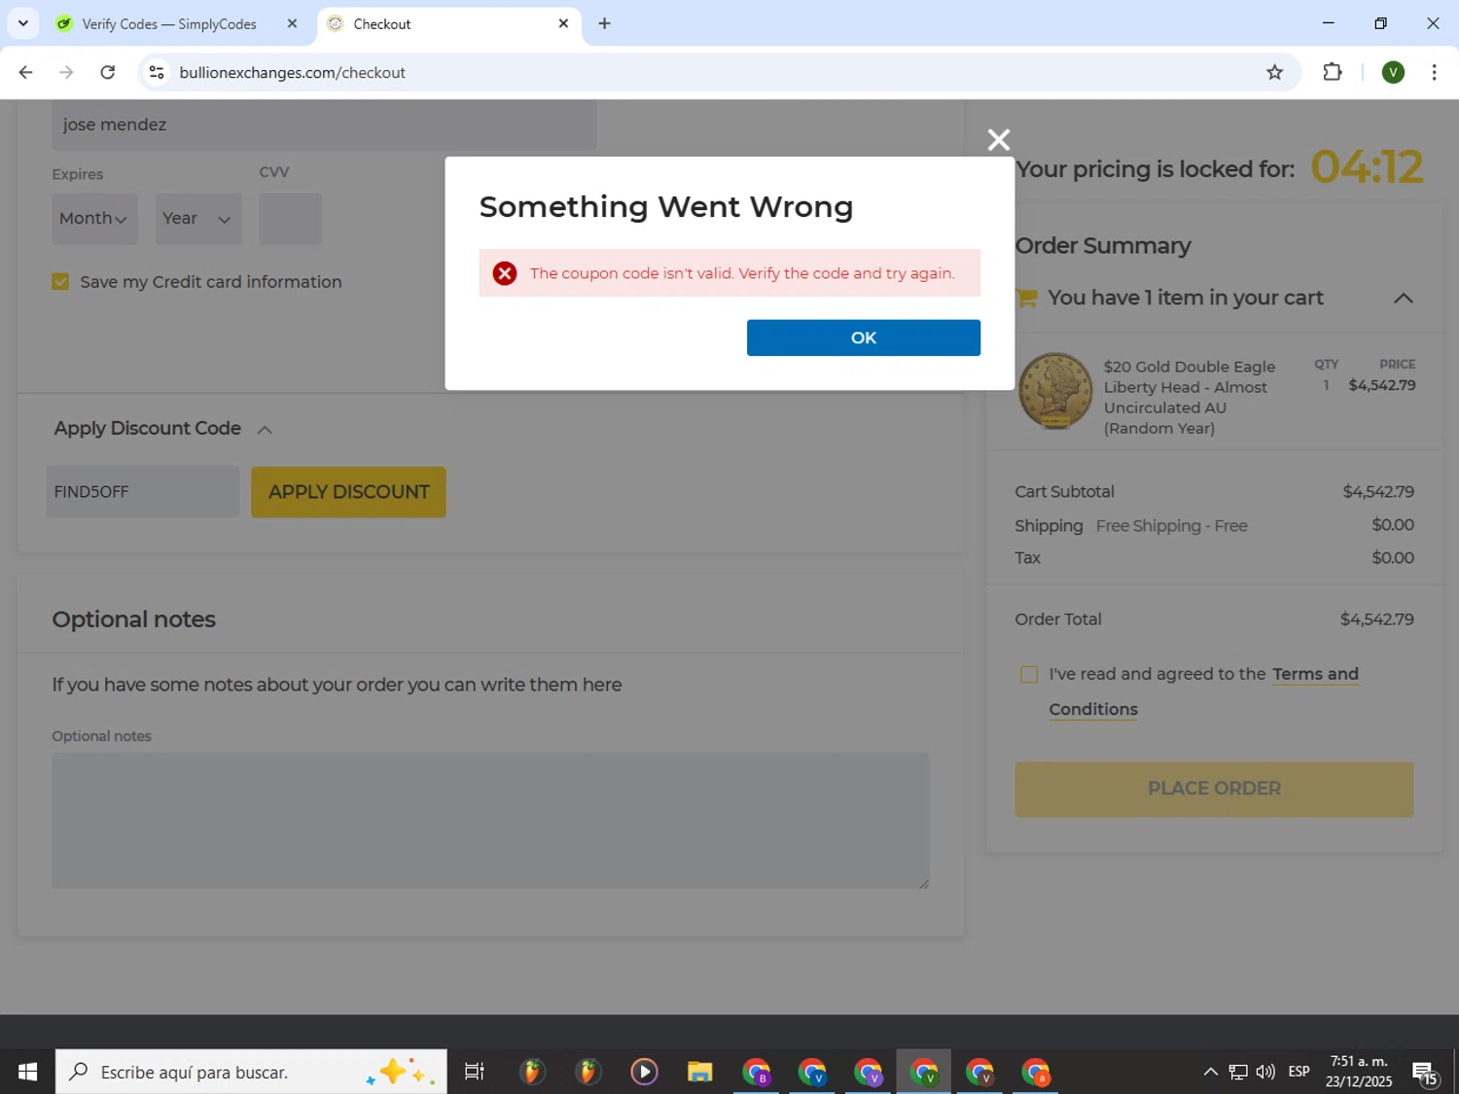Click the ESP language indicator

click(x=1299, y=1072)
